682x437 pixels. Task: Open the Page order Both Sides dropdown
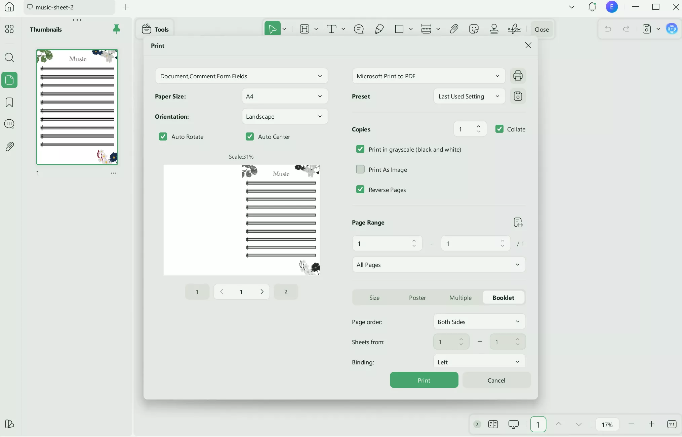[479, 322]
